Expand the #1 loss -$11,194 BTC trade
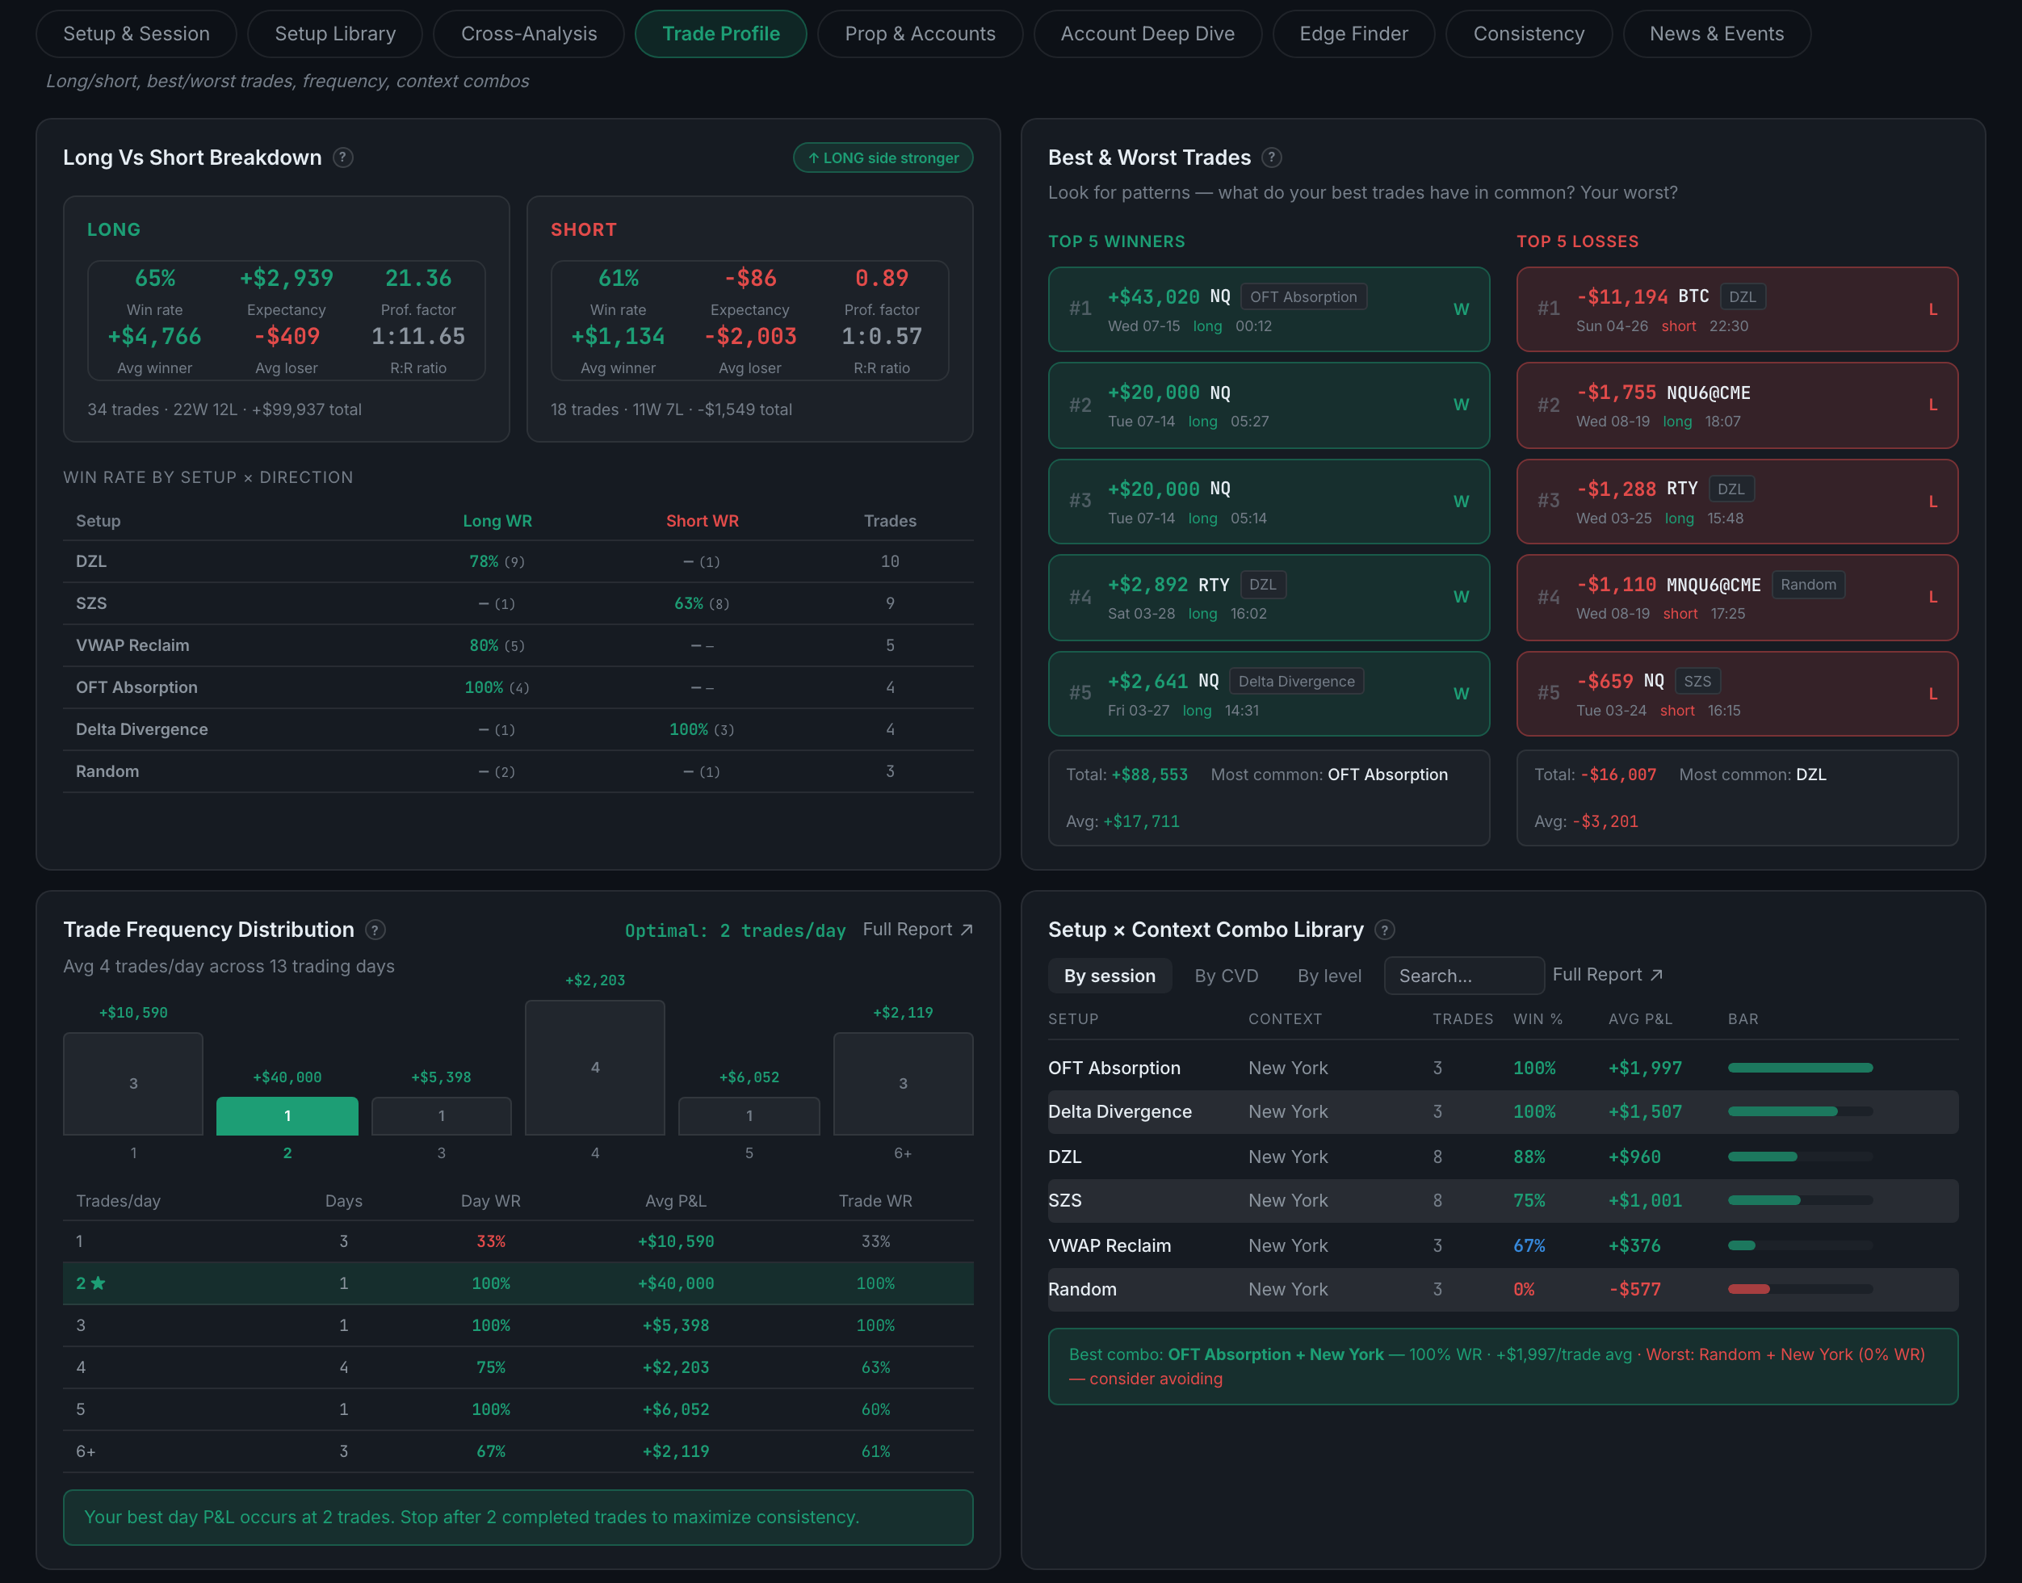This screenshot has width=2022, height=1583. (1737, 309)
